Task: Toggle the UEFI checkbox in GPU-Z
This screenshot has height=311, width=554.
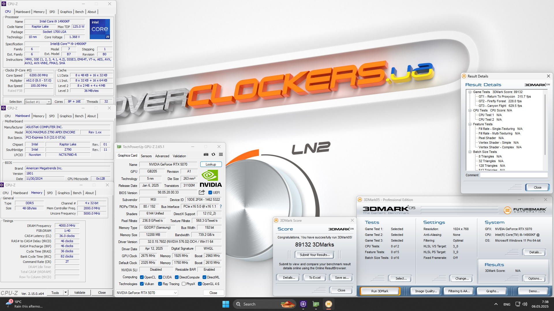Action: [x=210, y=193]
